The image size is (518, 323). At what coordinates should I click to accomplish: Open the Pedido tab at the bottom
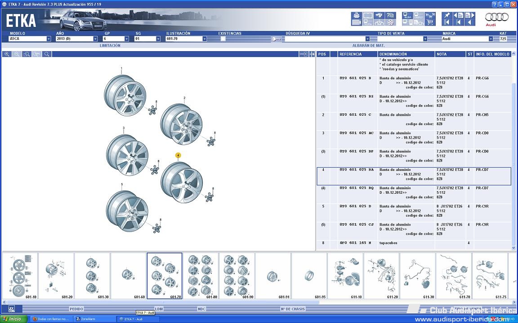pos(76,309)
